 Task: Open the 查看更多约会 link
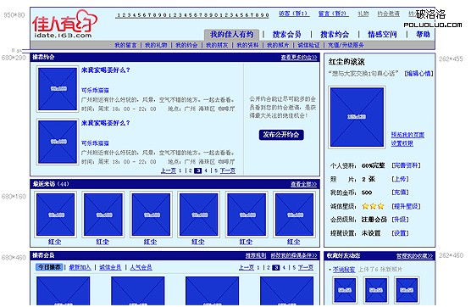click(x=299, y=57)
